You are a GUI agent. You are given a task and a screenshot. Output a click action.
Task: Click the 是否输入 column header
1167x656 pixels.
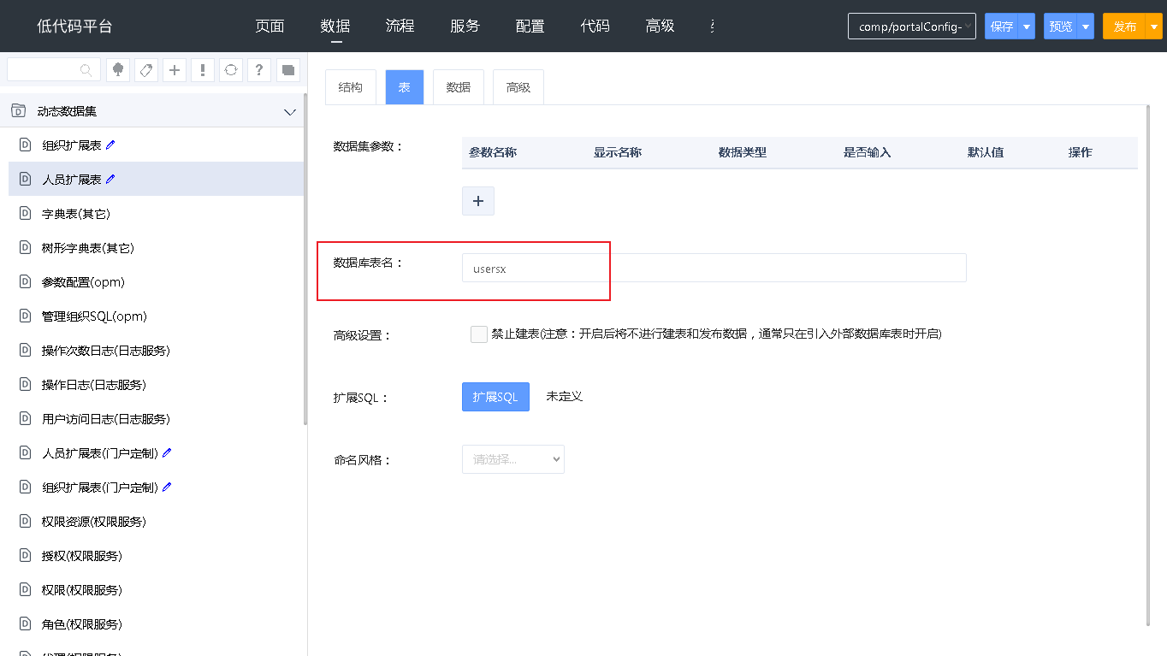click(x=868, y=152)
